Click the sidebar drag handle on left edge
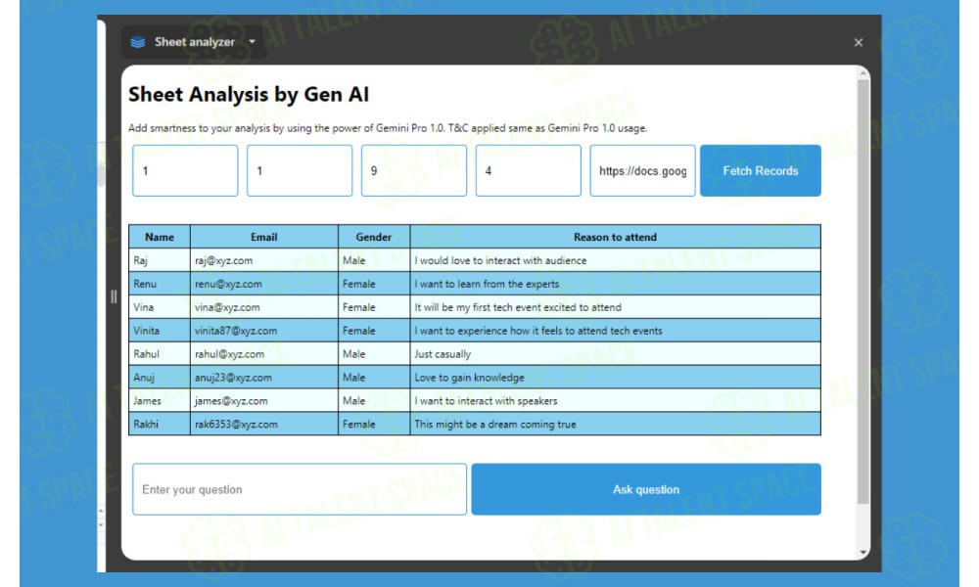The height and width of the screenshot is (587, 979). click(114, 296)
